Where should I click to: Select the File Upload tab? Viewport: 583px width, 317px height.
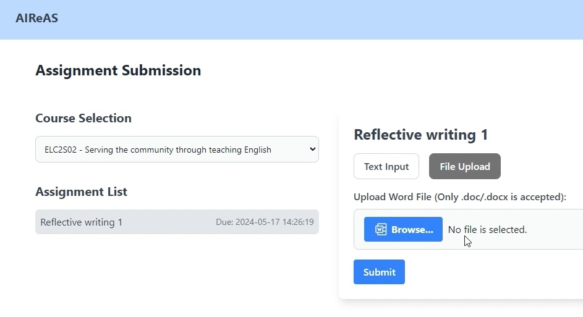[x=465, y=166]
